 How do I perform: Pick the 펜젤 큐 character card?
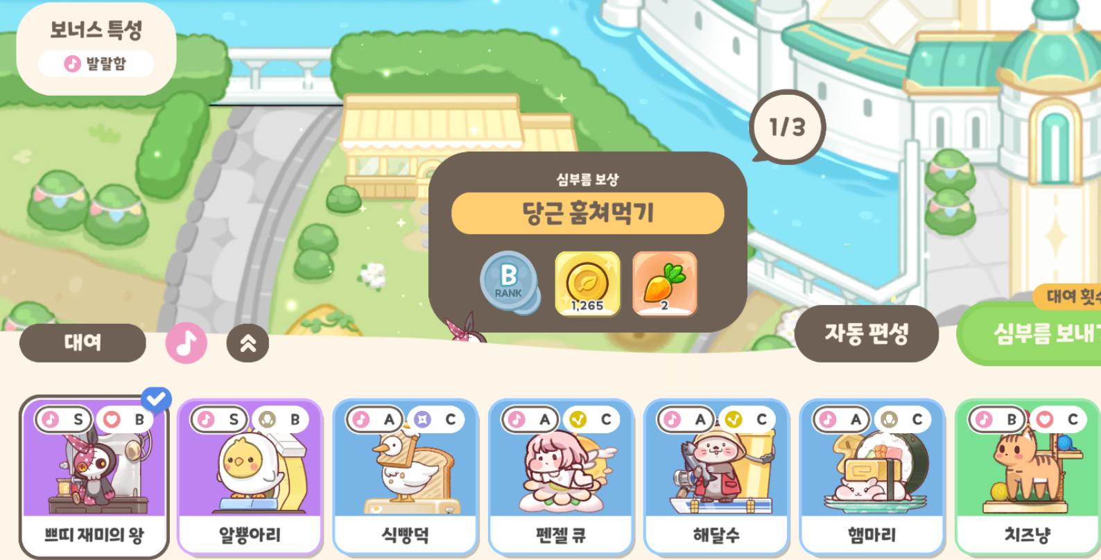[561, 476]
